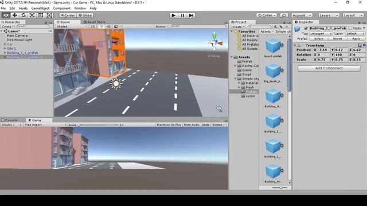Collapse the Transform component
367x206 pixels.
(x=295, y=45)
